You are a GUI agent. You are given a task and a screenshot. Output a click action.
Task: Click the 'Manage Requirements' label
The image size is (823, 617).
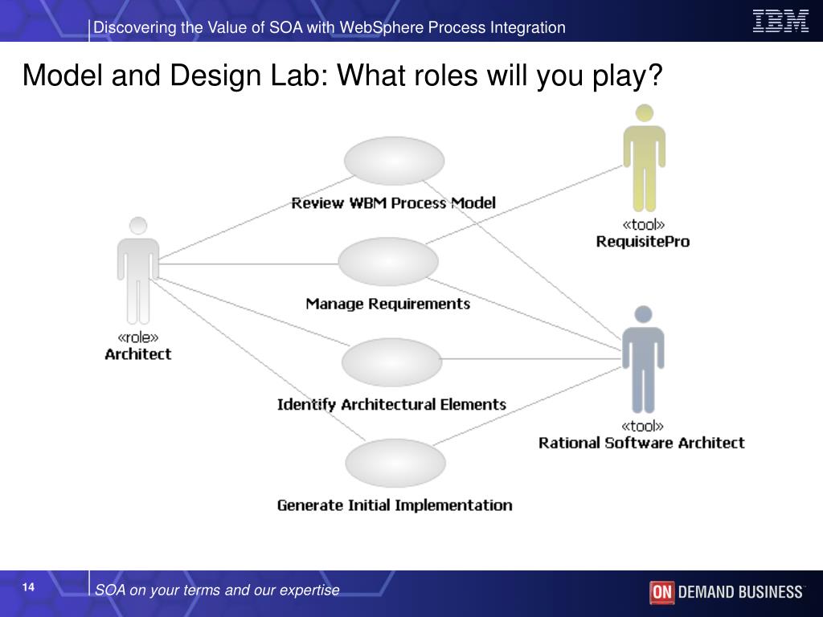[x=388, y=304]
